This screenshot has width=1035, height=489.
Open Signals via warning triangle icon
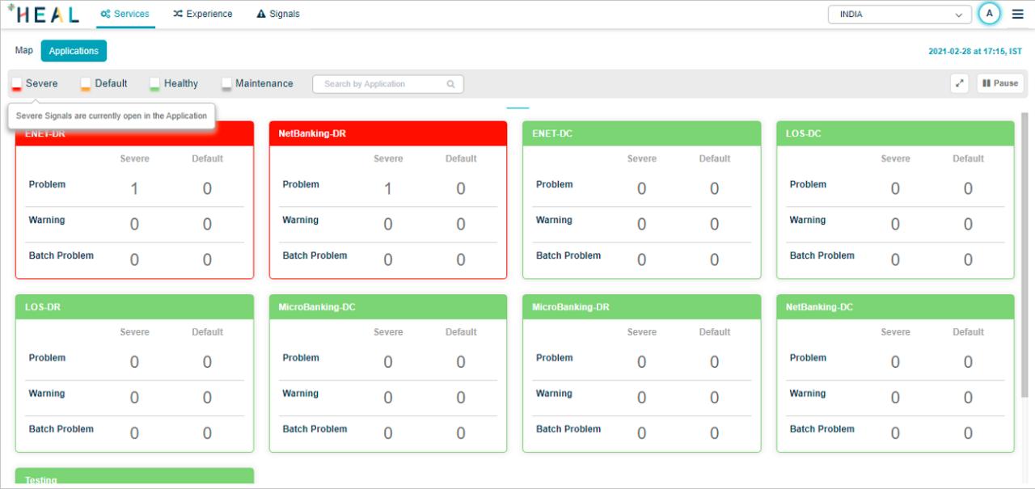point(259,14)
